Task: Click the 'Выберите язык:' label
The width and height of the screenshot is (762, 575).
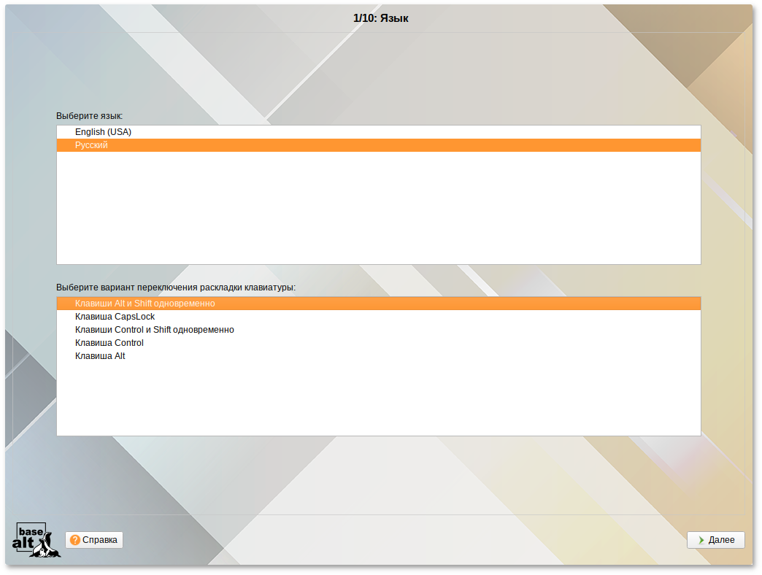Action: click(x=90, y=115)
